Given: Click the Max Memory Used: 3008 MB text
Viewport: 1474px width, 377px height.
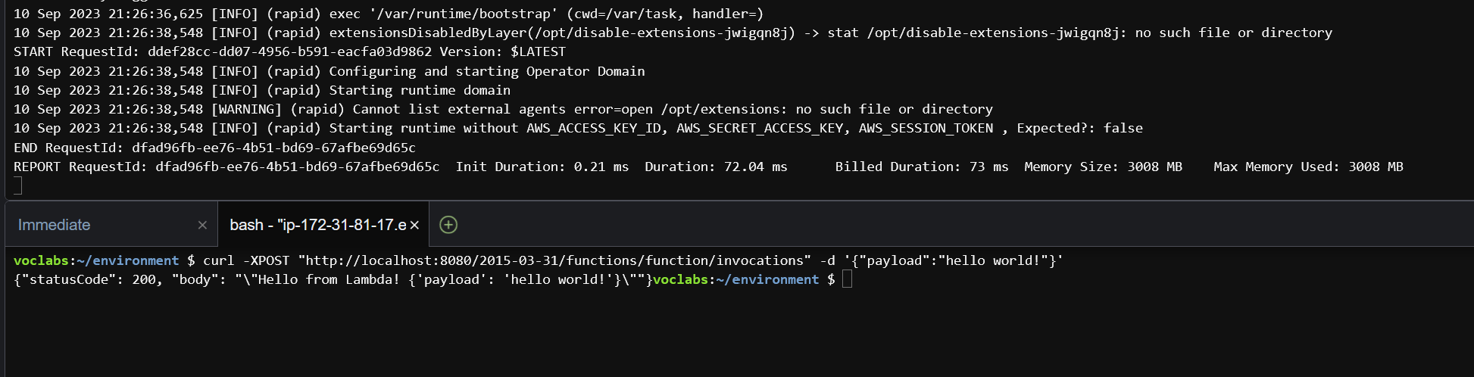Looking at the screenshot, I should click(1308, 167).
